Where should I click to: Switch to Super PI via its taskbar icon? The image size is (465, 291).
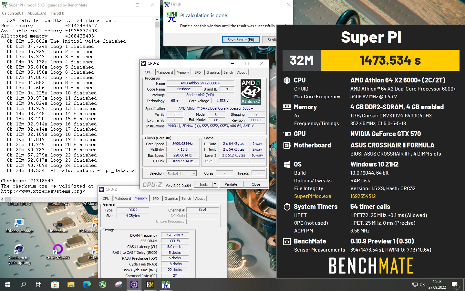166,285
